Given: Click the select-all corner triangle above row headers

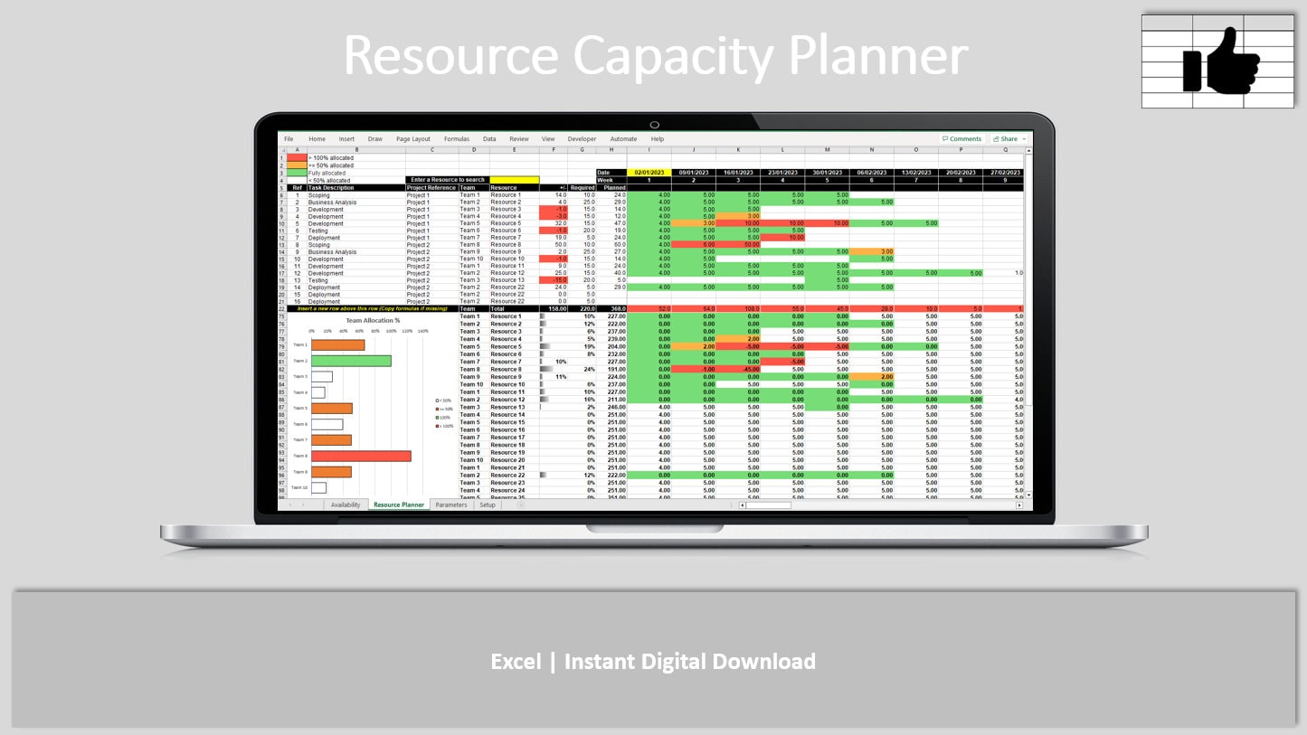Looking at the screenshot, I should click(x=284, y=150).
